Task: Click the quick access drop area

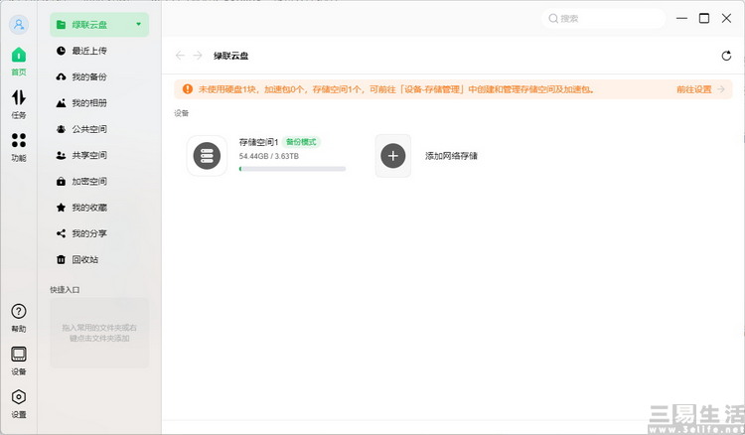Action: coord(99,333)
